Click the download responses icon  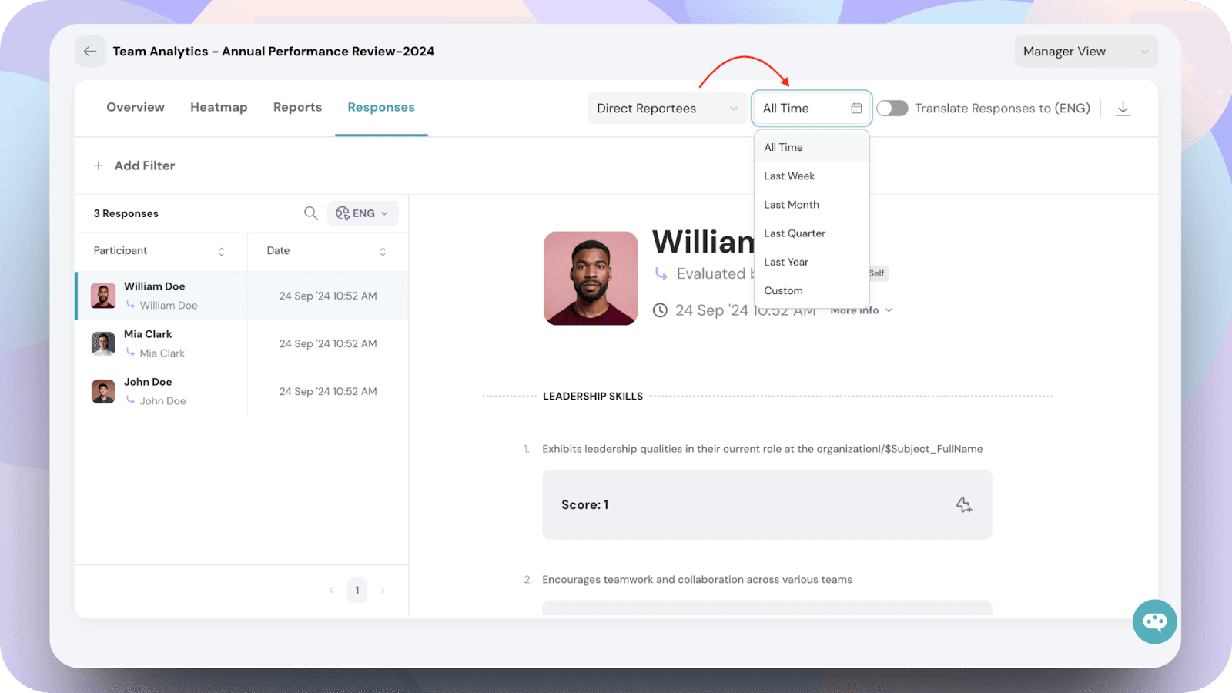[1123, 109]
